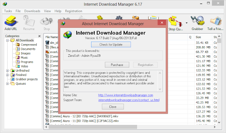
Task: Click the 208.80 MB size cell
Action: (x=203, y=47)
